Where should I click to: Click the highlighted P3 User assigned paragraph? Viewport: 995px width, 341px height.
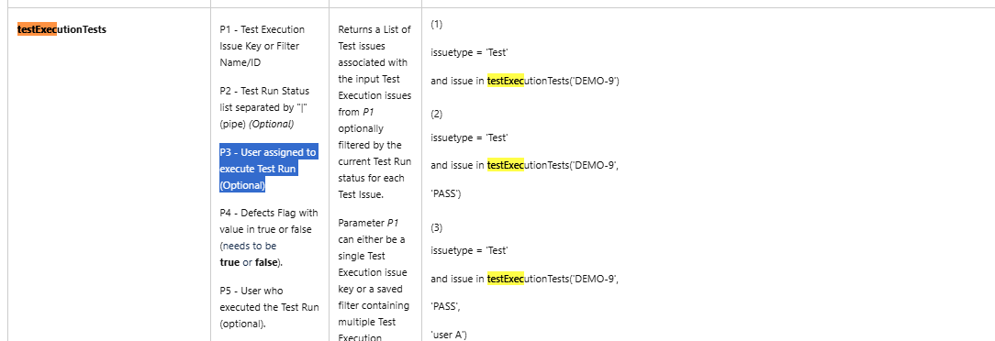[x=268, y=169]
